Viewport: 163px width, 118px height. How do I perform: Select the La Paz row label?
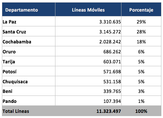click(9, 22)
